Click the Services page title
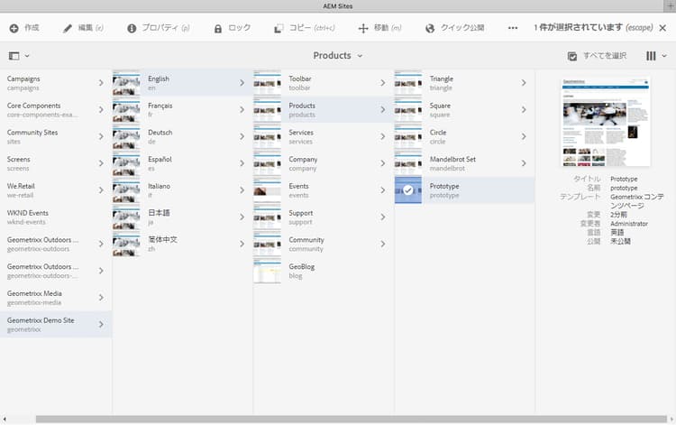Screen dimensions: 676x425 point(301,133)
